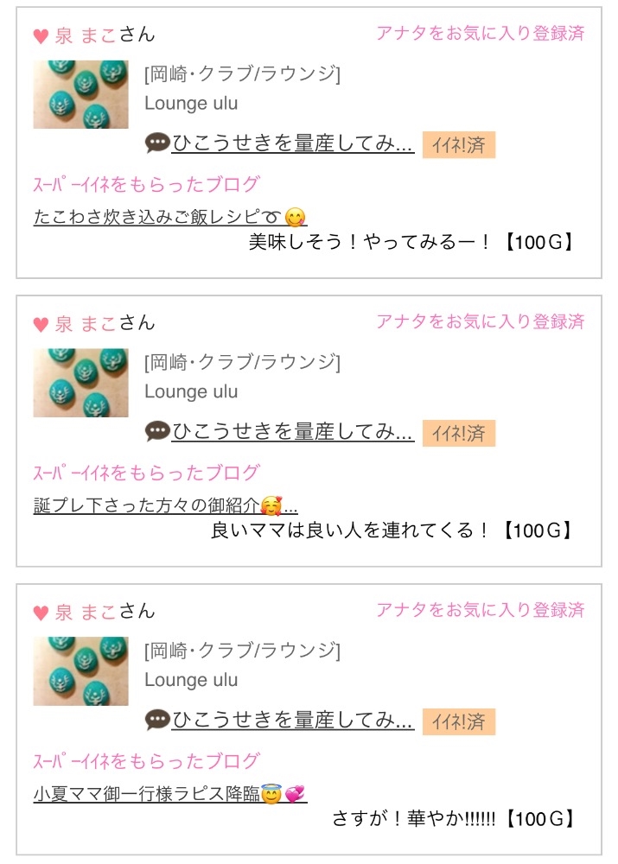Toggle アナタをお気に入り登録済 in the 誕プレ card
This screenshot has width=618, height=864.
tap(480, 322)
